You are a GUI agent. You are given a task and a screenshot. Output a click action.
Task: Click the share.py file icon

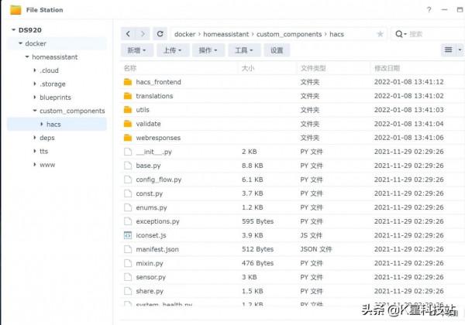coord(128,291)
